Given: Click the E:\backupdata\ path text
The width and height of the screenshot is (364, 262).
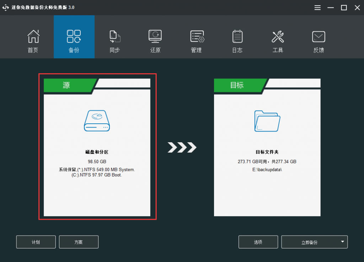Looking at the screenshot, I should click(267, 170).
